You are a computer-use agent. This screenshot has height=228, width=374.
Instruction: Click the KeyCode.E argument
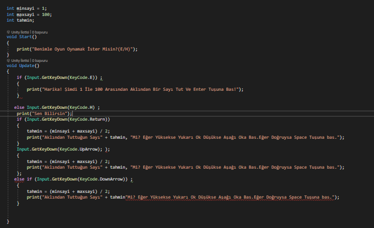(83, 77)
